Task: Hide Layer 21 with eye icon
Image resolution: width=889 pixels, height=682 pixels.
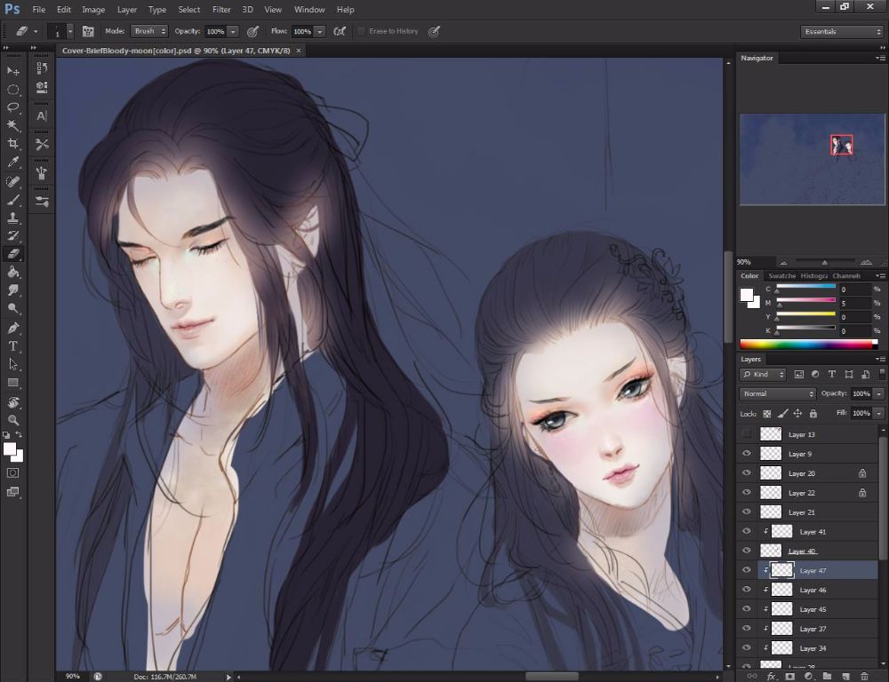Action: 747,512
